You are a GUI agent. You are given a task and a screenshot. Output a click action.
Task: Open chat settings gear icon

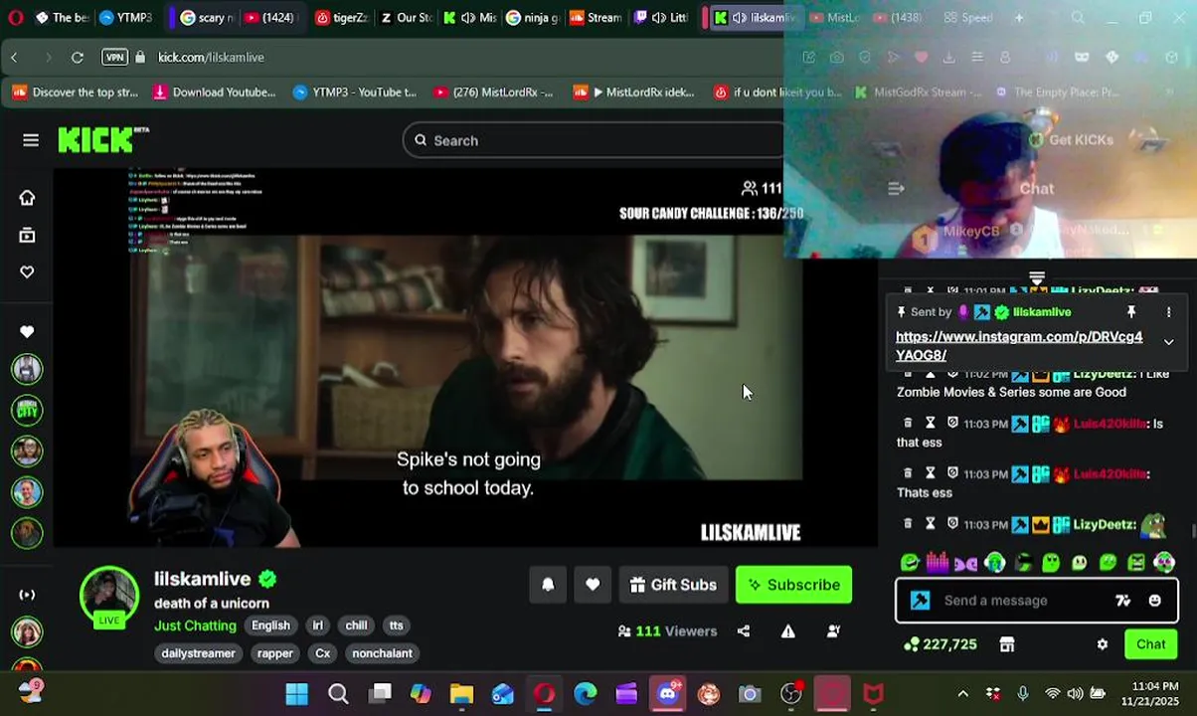1103,644
